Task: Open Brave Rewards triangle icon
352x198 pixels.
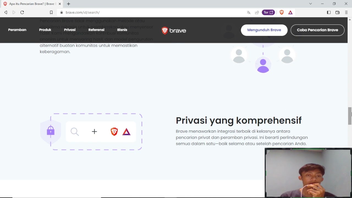Action: (290, 12)
